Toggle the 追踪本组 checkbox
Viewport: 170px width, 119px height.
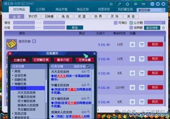pos(88,67)
